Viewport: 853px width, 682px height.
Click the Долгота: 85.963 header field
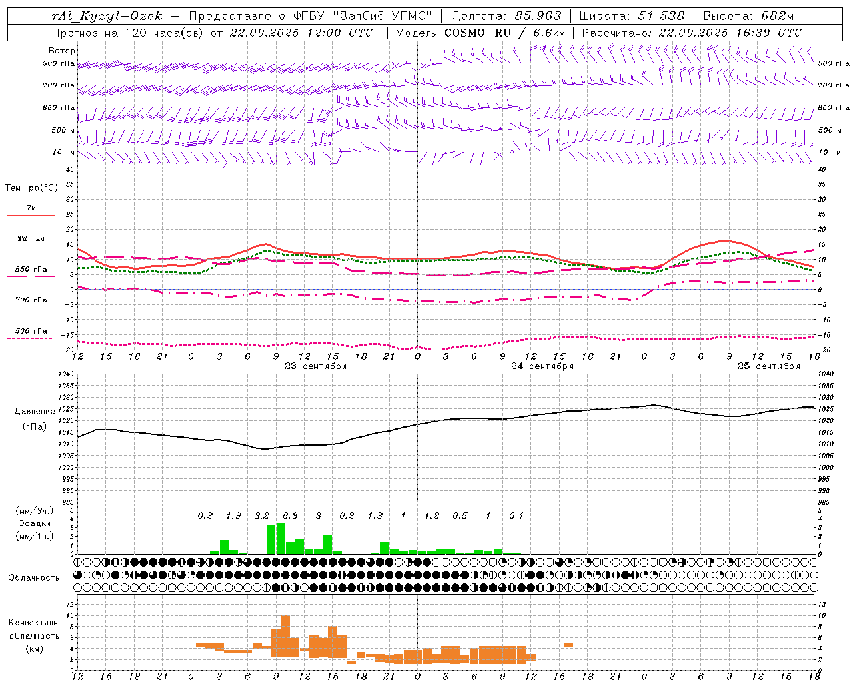coord(506,16)
